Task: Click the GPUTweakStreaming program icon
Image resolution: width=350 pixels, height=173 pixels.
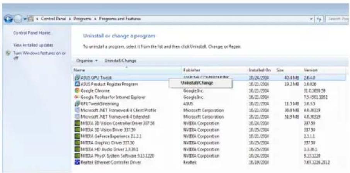Action: [77, 104]
